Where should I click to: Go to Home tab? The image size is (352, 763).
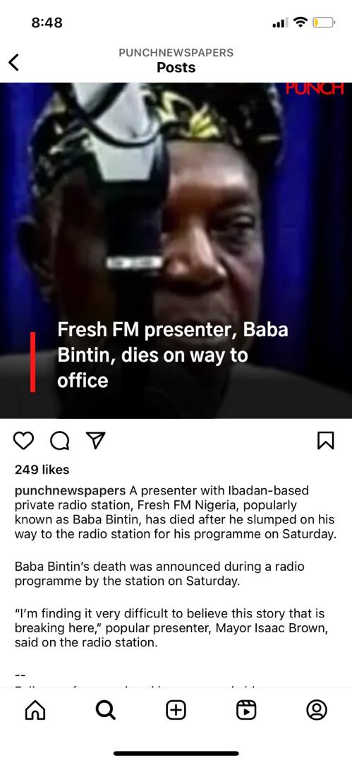35,711
